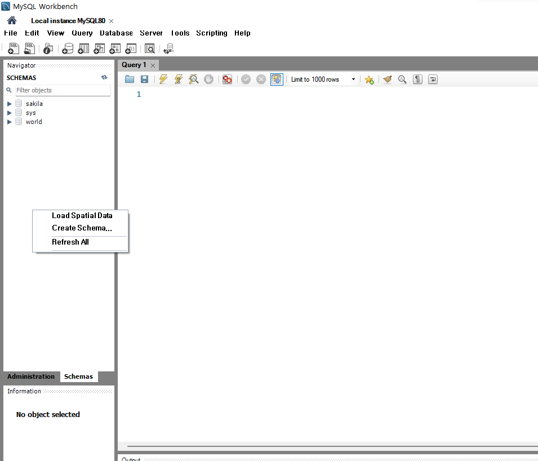Reconnect to DBMS toolbar icon

[169, 48]
